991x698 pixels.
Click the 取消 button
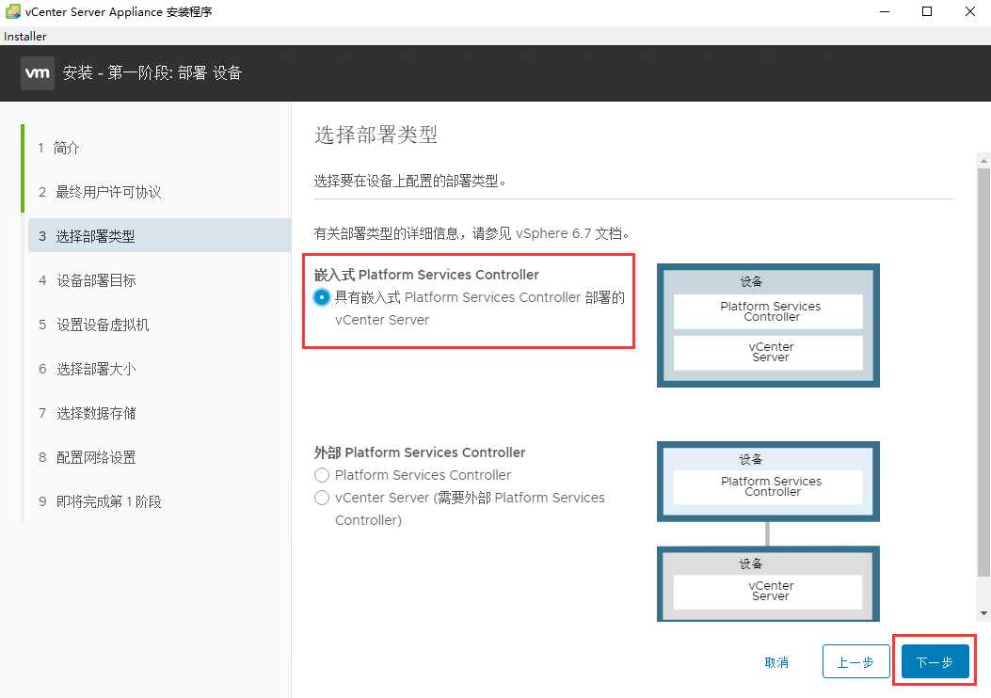pos(777,662)
